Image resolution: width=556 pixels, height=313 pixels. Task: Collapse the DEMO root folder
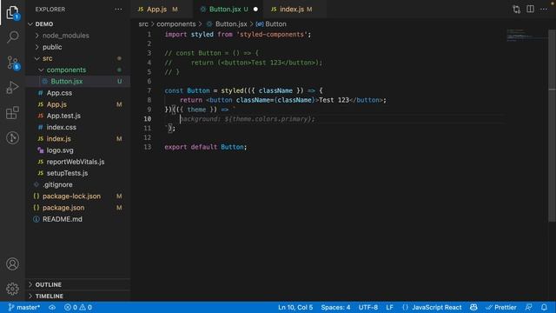[78, 24]
